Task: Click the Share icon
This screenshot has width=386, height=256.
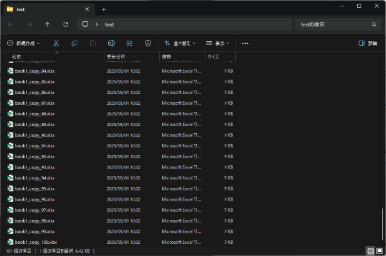Action: coord(129,43)
